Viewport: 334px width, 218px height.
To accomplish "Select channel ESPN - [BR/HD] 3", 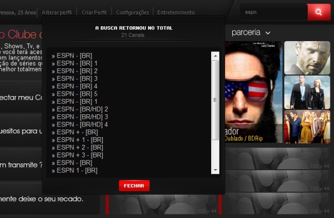I will click(x=80, y=117).
